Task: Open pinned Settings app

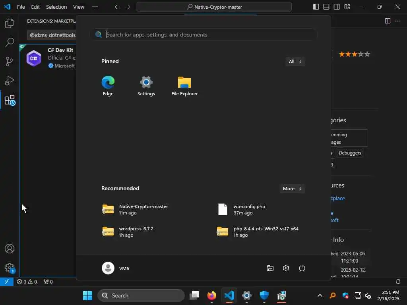Action: (x=146, y=86)
